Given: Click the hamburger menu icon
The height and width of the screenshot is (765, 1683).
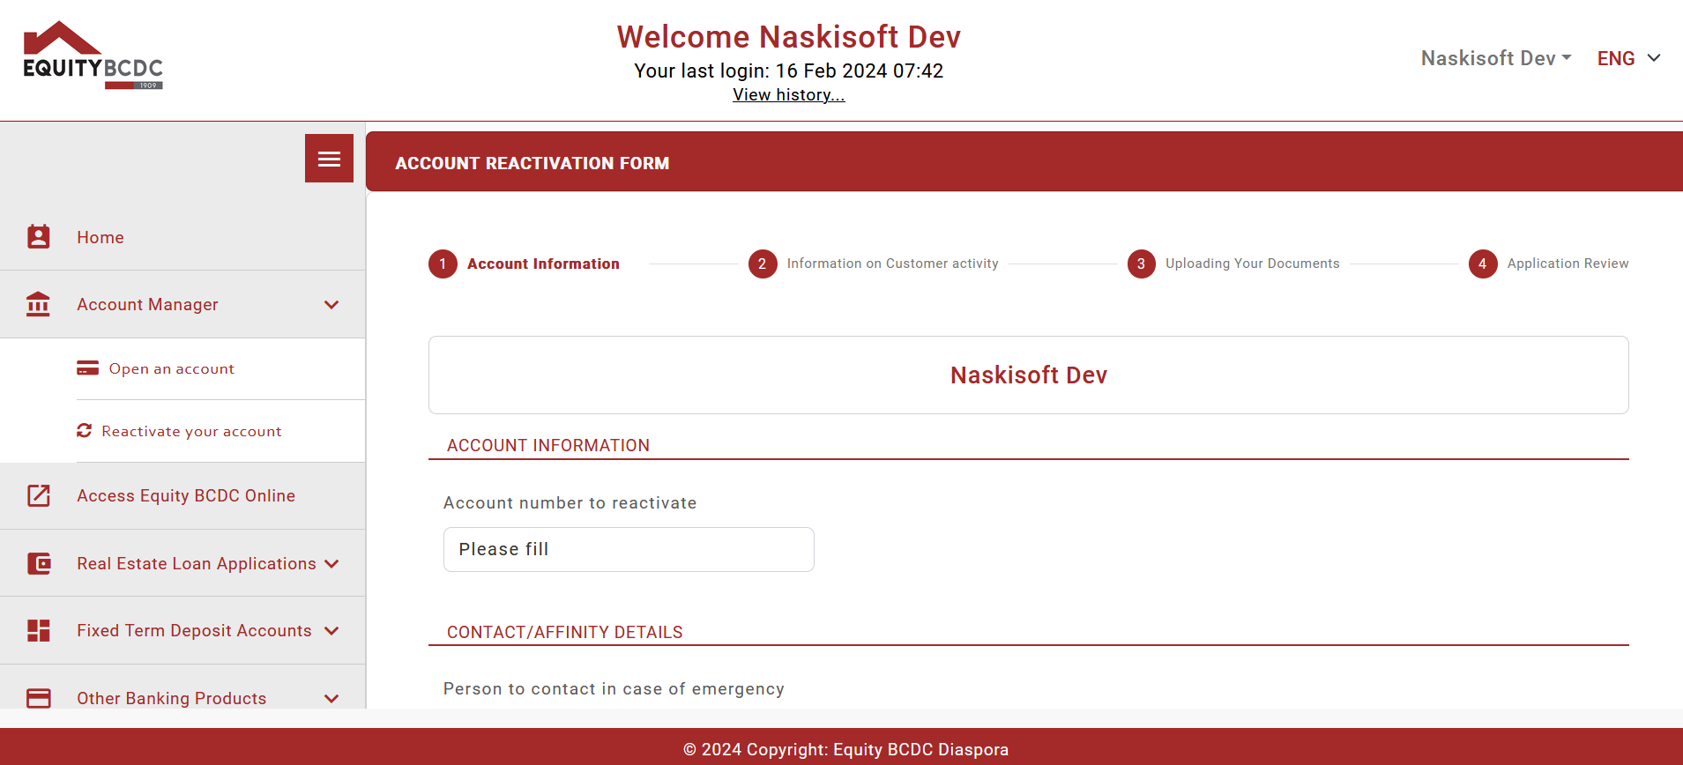Looking at the screenshot, I should [x=329, y=159].
